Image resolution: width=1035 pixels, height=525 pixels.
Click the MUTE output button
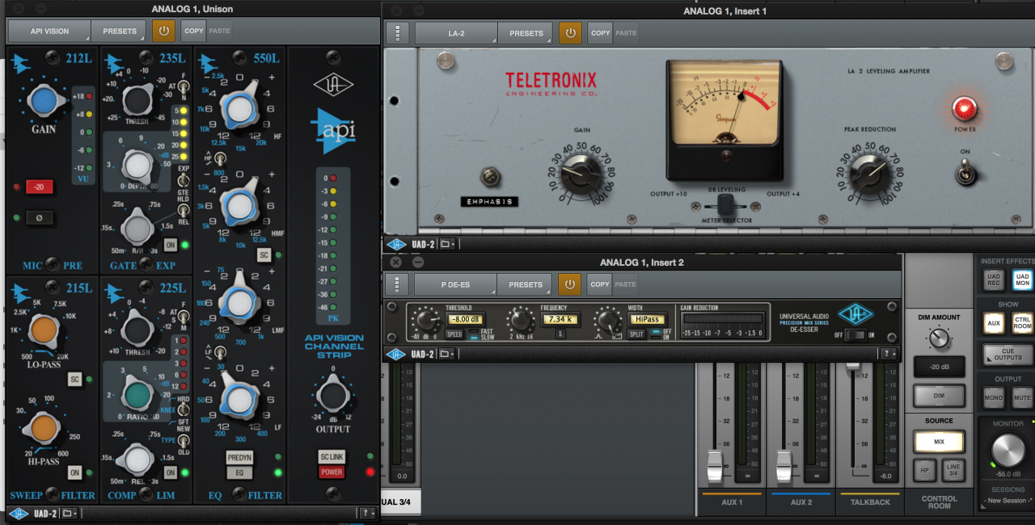1022,397
